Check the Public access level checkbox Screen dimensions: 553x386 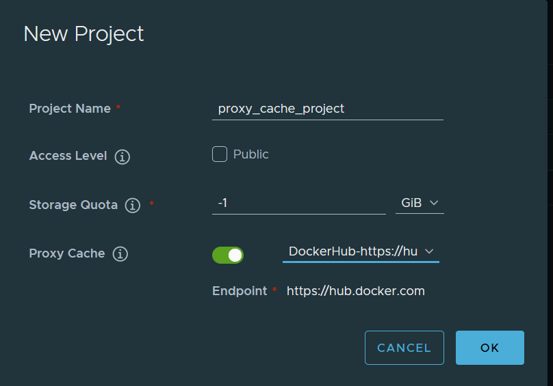[x=220, y=154]
